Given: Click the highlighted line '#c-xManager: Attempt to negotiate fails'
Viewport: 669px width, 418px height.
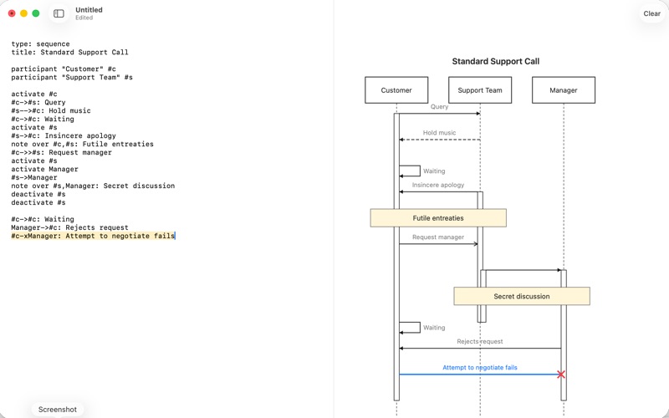Looking at the screenshot, I should coord(93,236).
